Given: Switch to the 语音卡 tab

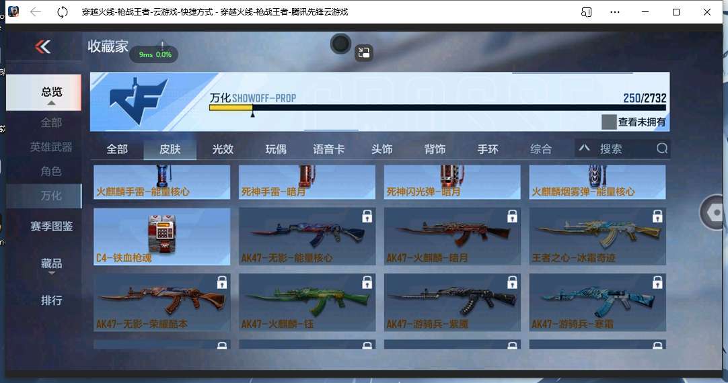Looking at the screenshot, I should 329,149.
